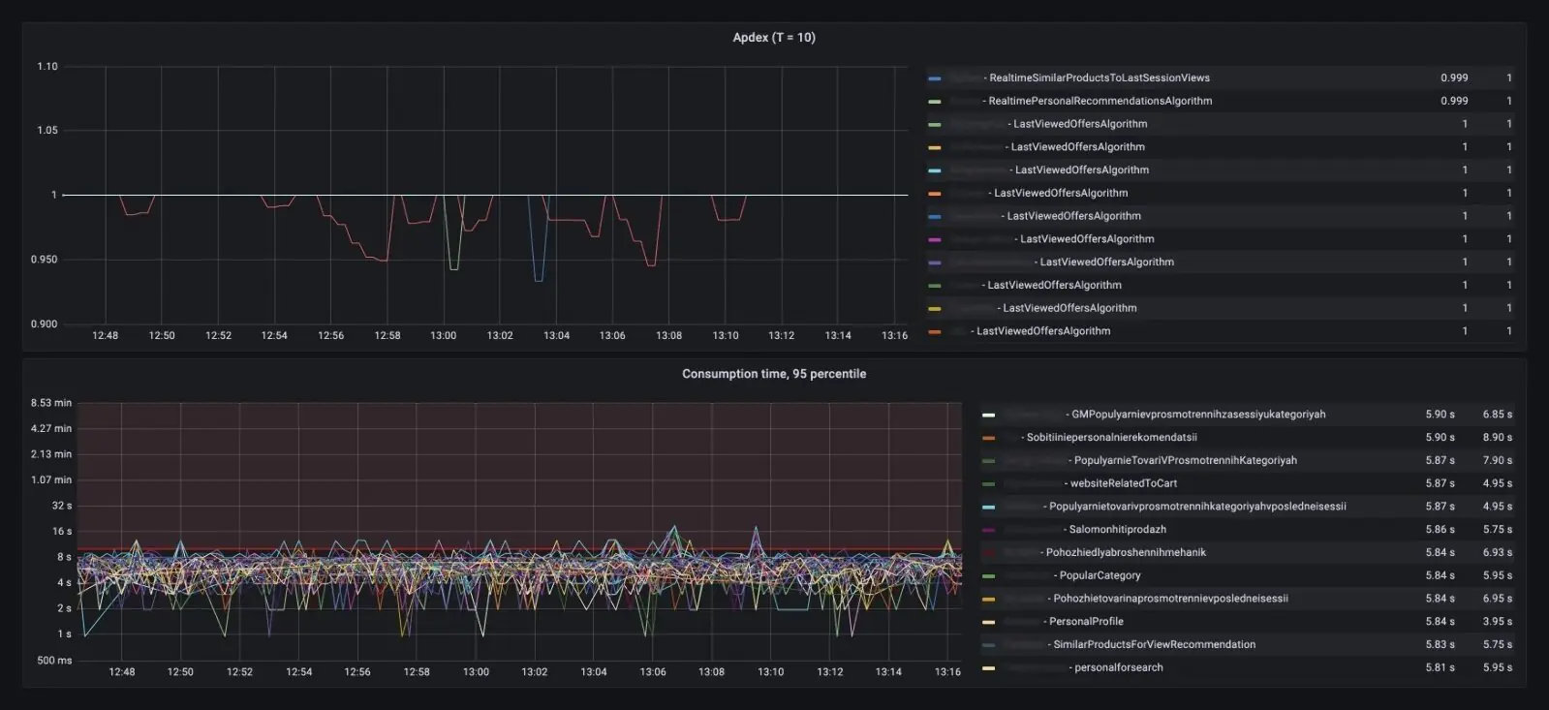
Task: Open color picker for RealtimeSimilarProductsToLastSessionViews swatch
Action: [935, 78]
